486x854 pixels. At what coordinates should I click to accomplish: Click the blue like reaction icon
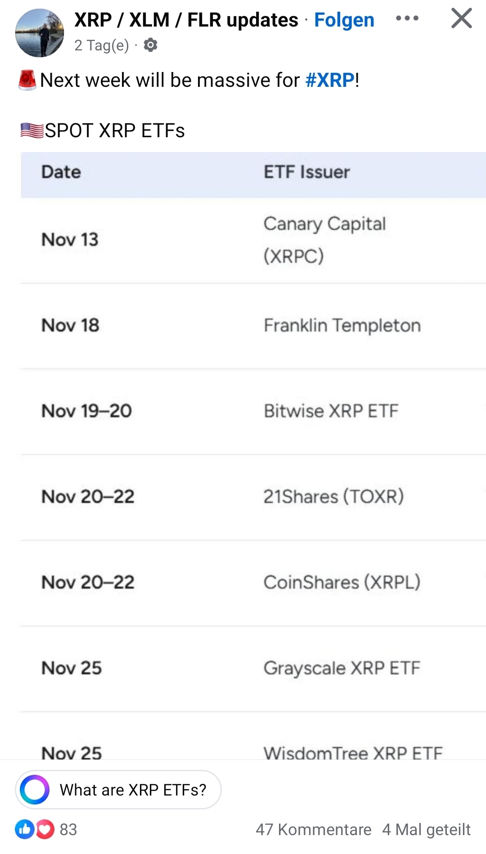pyautogui.click(x=24, y=829)
